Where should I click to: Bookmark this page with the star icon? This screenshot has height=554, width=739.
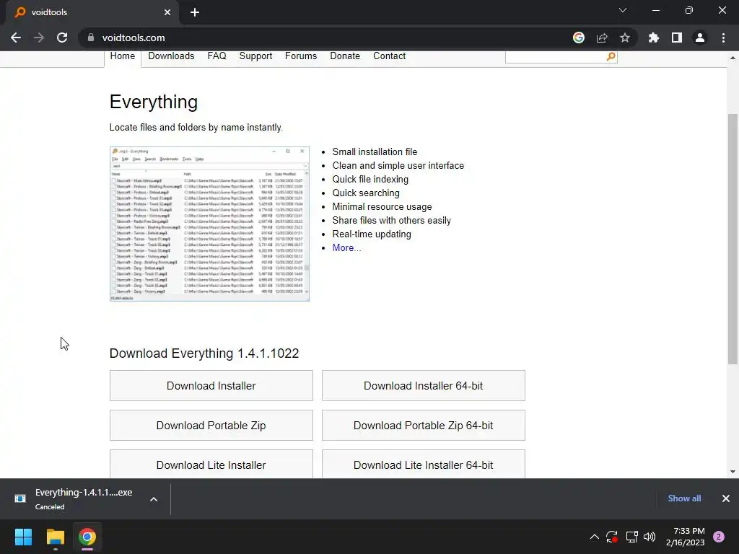[625, 38]
